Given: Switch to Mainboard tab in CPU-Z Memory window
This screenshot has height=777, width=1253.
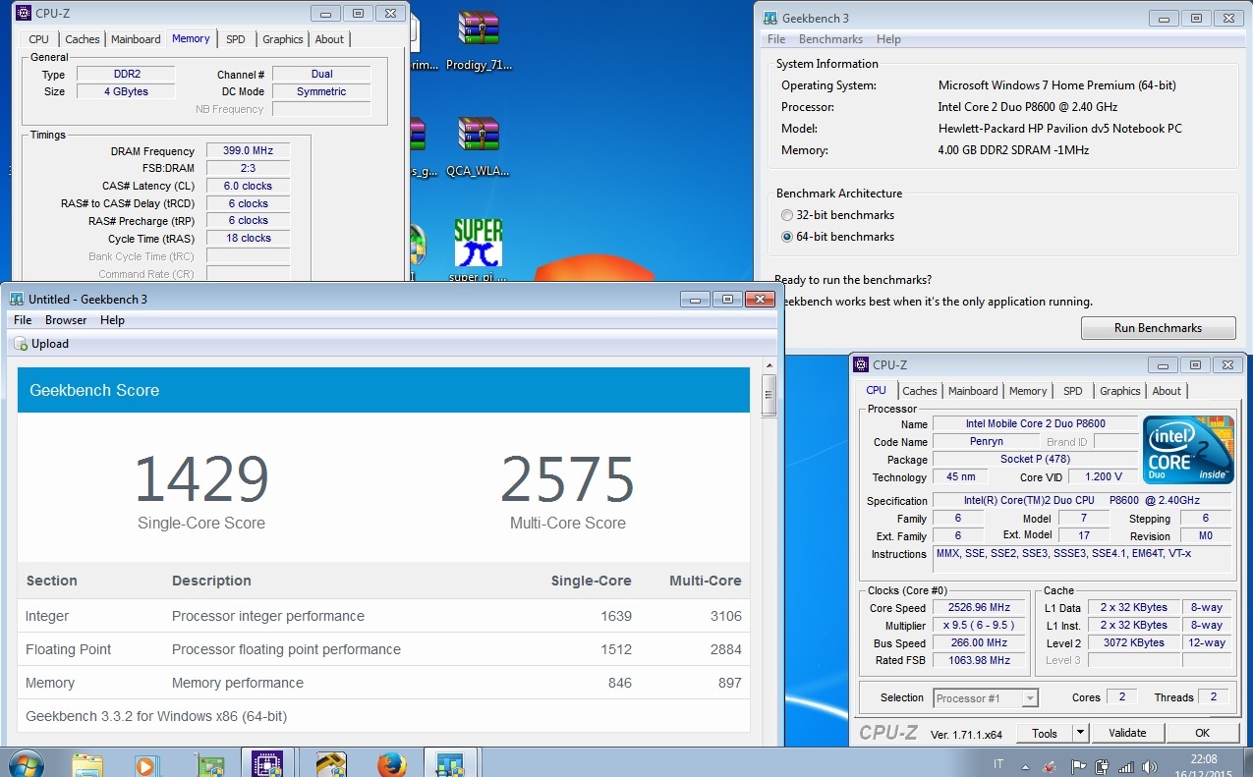Looking at the screenshot, I should tap(136, 39).
